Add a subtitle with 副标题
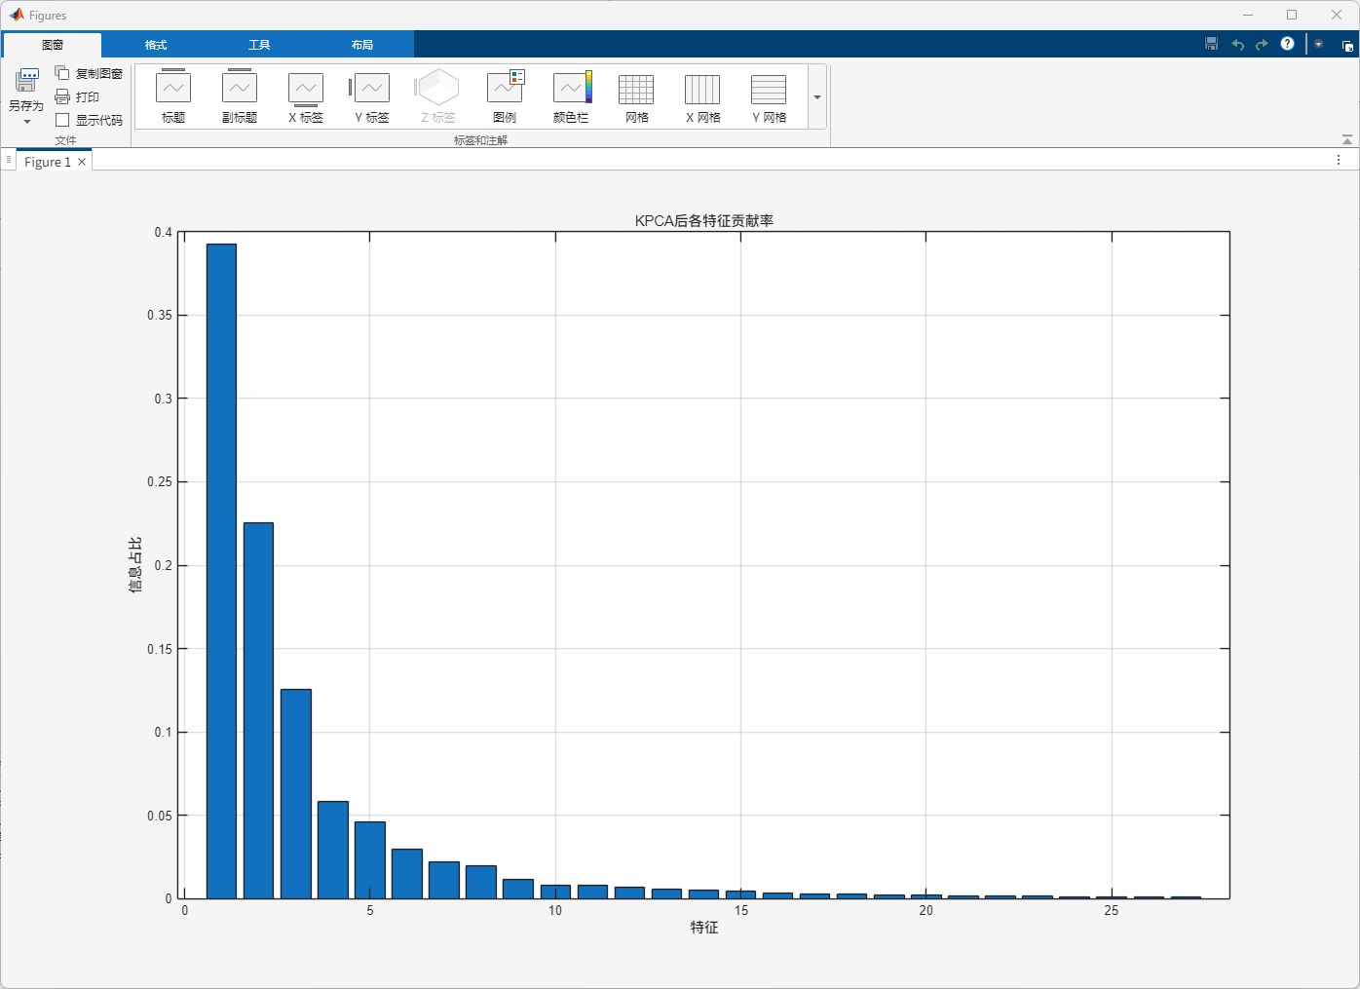This screenshot has width=1360, height=989. 240,95
